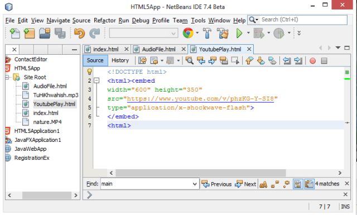Click red Start Macro Recording icon
Viewport: 357px width, 215px height.
(312, 61)
